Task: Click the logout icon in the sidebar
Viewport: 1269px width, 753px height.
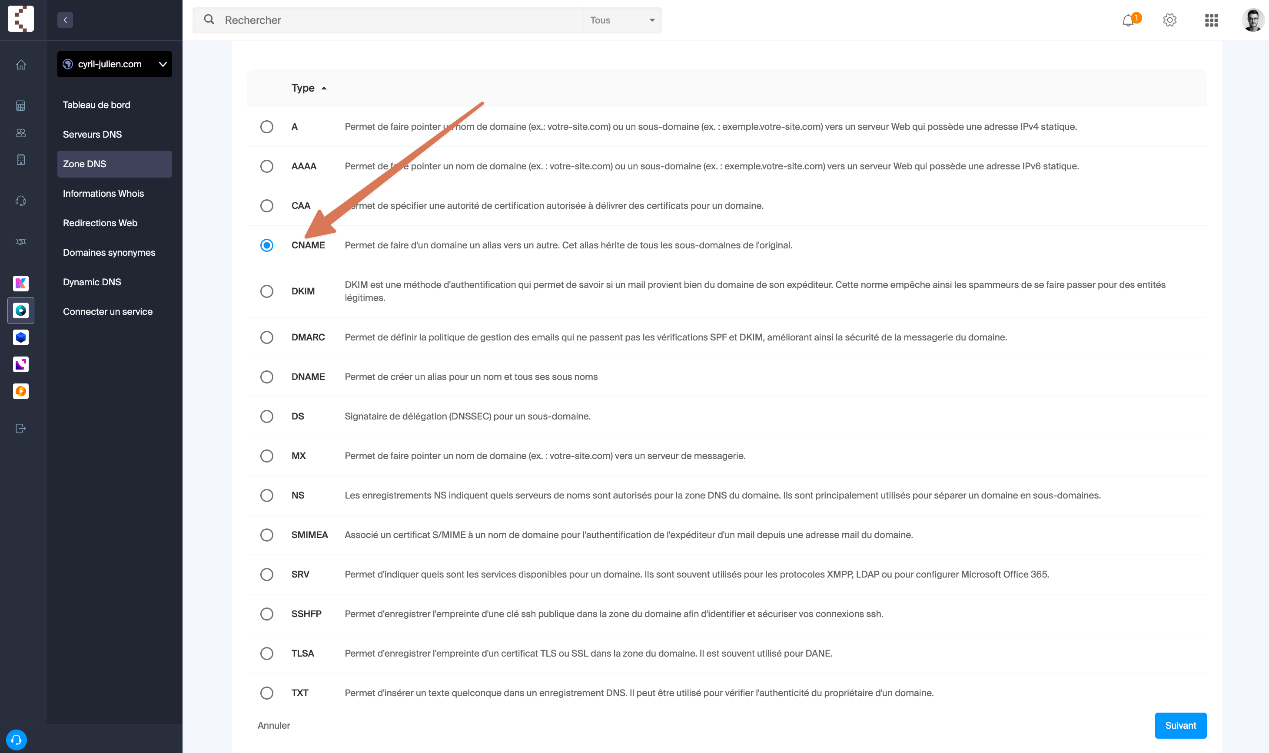Action: pos(21,428)
